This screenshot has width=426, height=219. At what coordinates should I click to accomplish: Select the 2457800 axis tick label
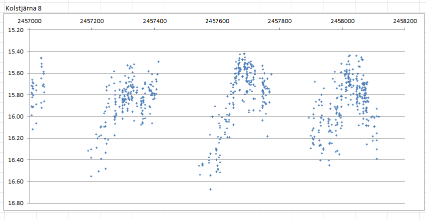280,21
